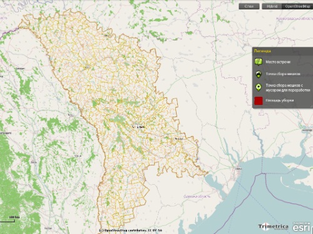The height and width of the screenshot is (234, 313).
Task: Open the esri logo link
Action: (x=301, y=227)
